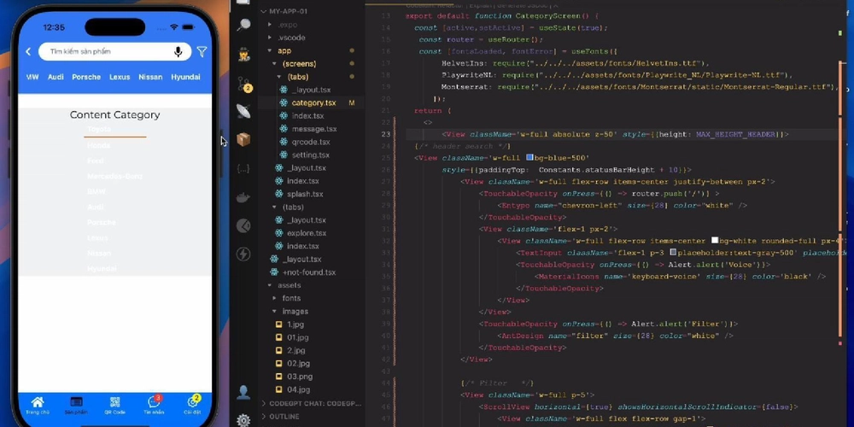Screen dimensions: 854x427
Task: Open image file 04.jpg
Action: point(298,390)
